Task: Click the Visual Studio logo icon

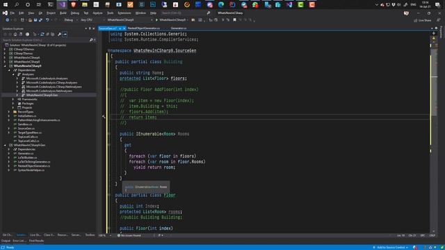Action: pos(5,13)
